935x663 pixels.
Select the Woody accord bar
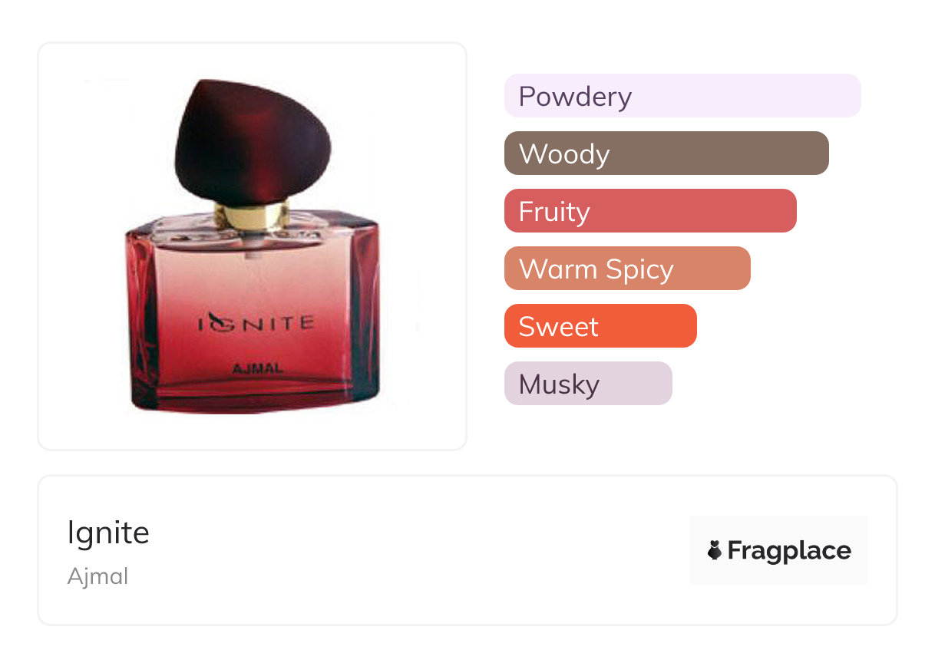click(666, 153)
